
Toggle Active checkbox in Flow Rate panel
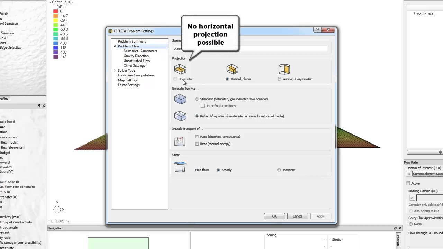click(408, 183)
